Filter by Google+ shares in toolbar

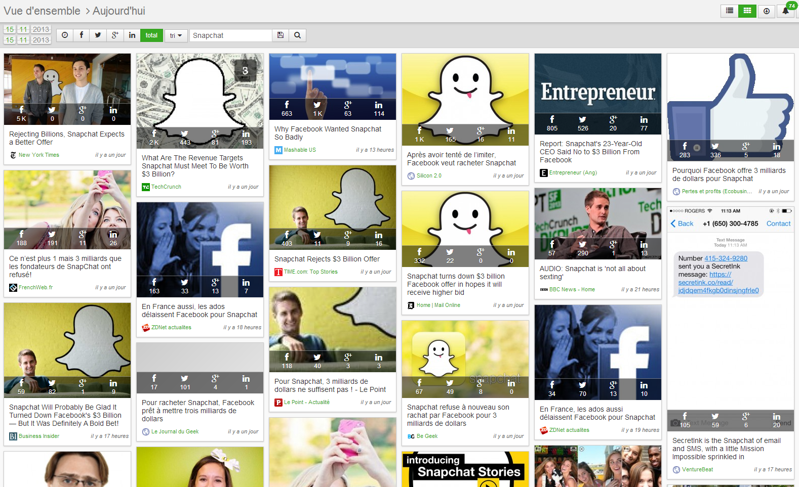pos(115,35)
